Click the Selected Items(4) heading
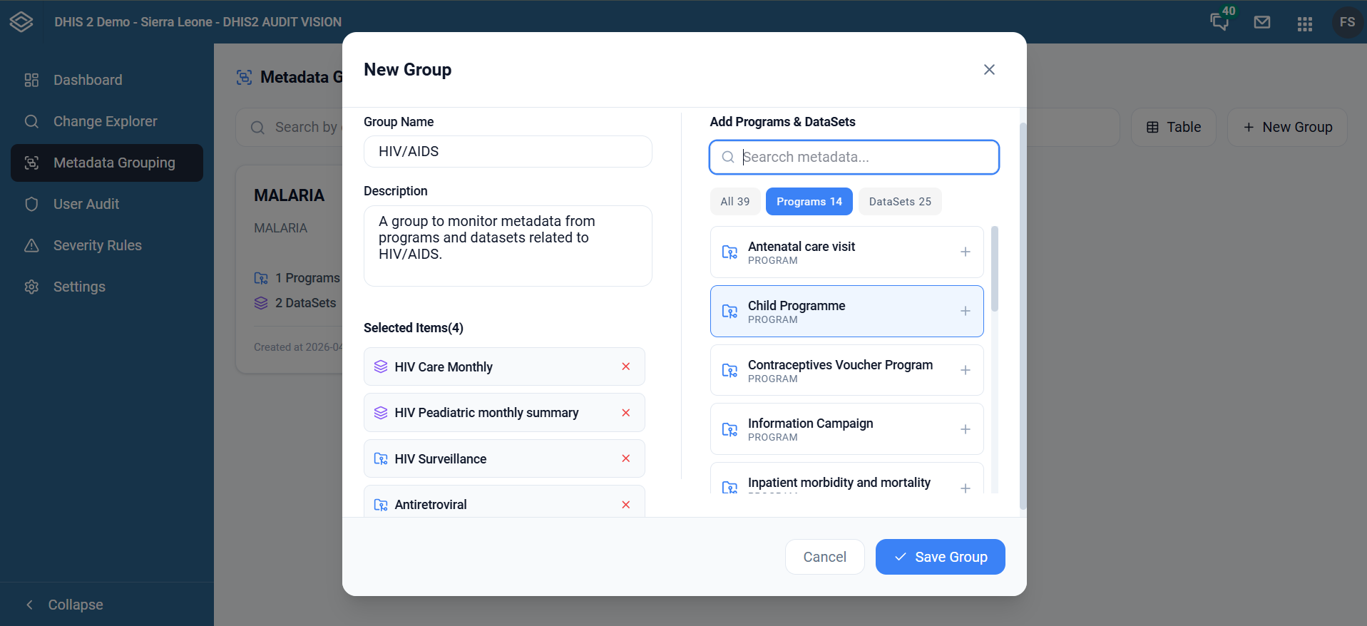Viewport: 1367px width, 626px height. click(414, 328)
